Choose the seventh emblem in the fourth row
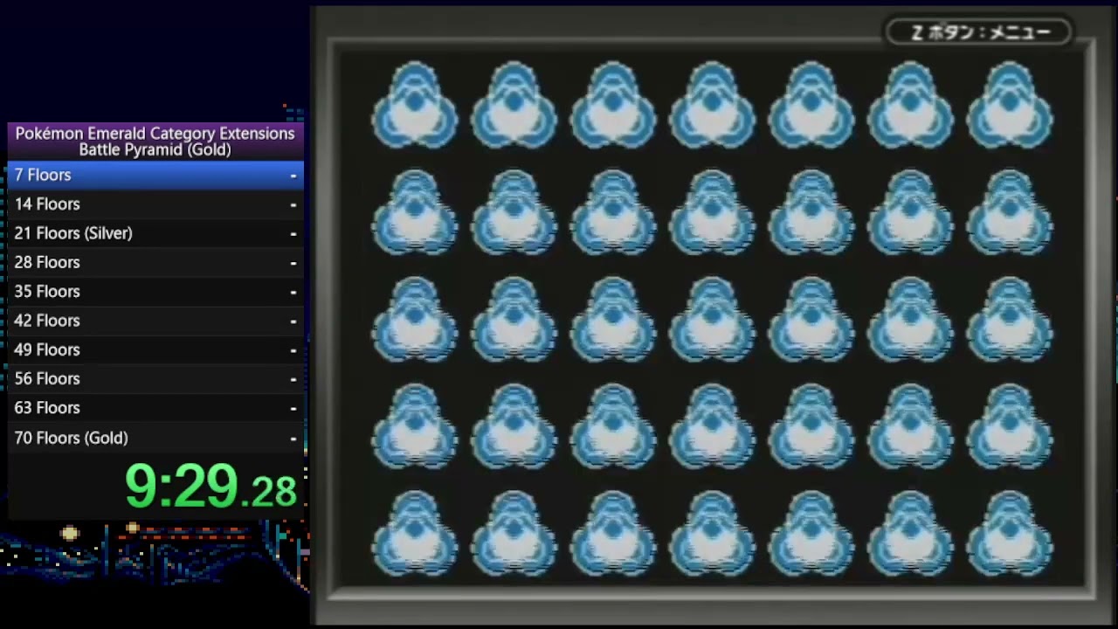 point(1010,427)
